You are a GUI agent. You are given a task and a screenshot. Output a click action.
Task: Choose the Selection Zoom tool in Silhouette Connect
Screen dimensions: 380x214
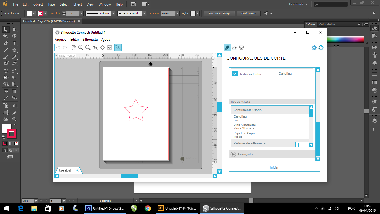(95, 48)
